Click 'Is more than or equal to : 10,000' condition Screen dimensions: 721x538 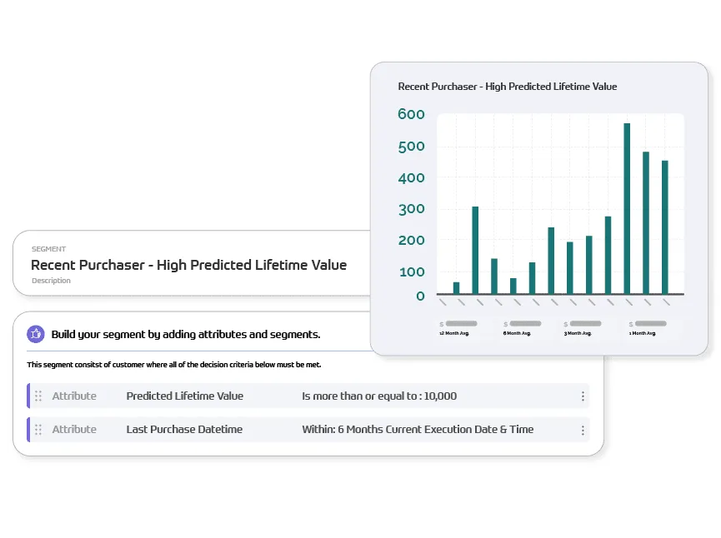pyautogui.click(x=379, y=396)
